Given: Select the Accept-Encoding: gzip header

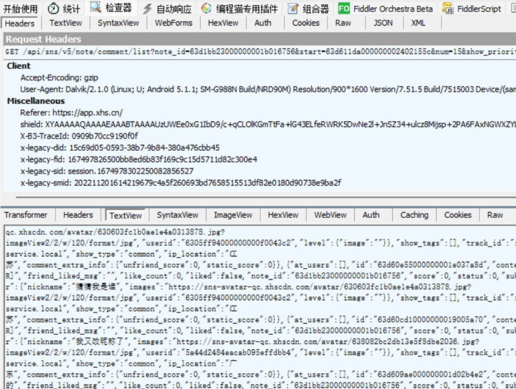Looking at the screenshot, I should coord(59,78).
